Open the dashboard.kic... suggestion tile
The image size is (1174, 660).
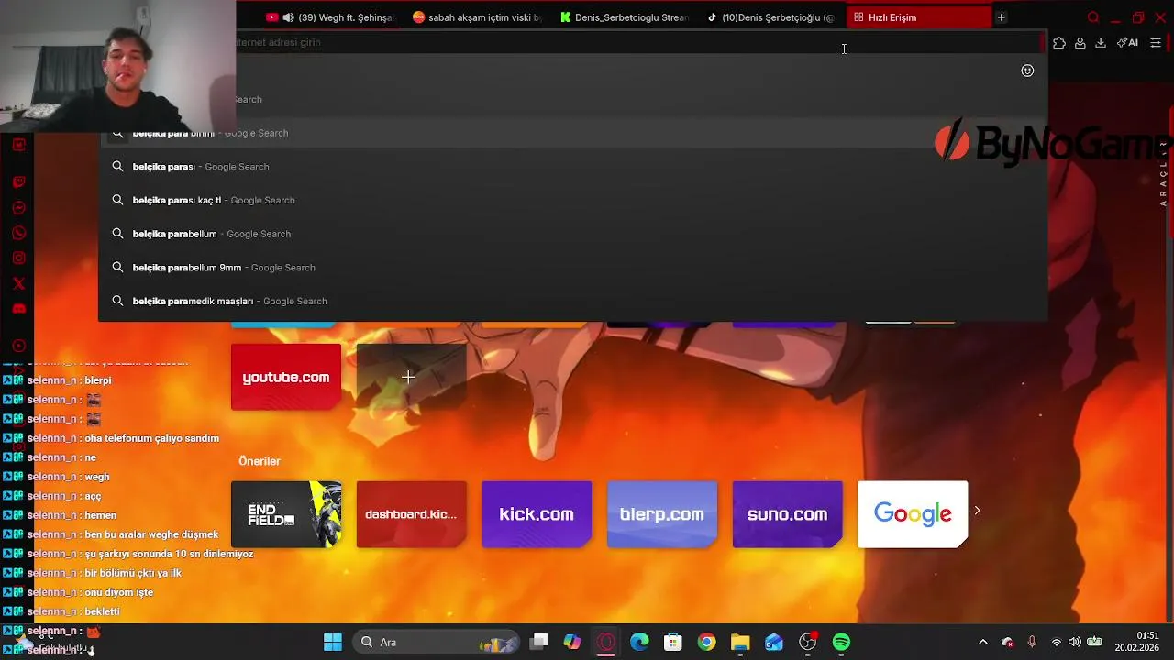coord(411,514)
